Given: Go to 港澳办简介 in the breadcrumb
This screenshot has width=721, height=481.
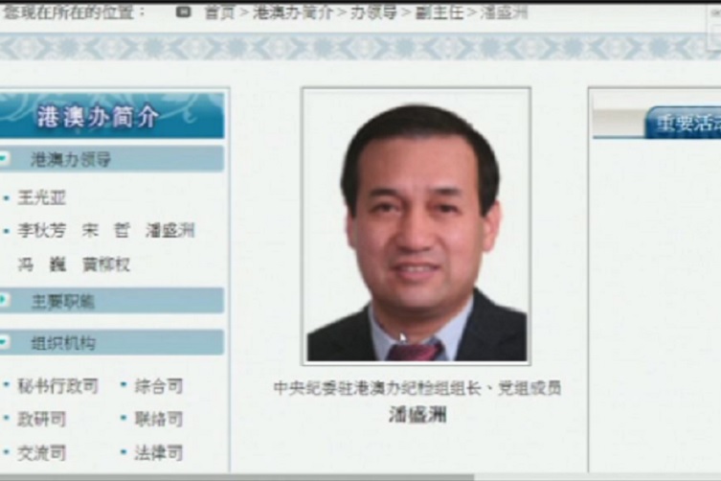Looking at the screenshot, I should 292,12.
